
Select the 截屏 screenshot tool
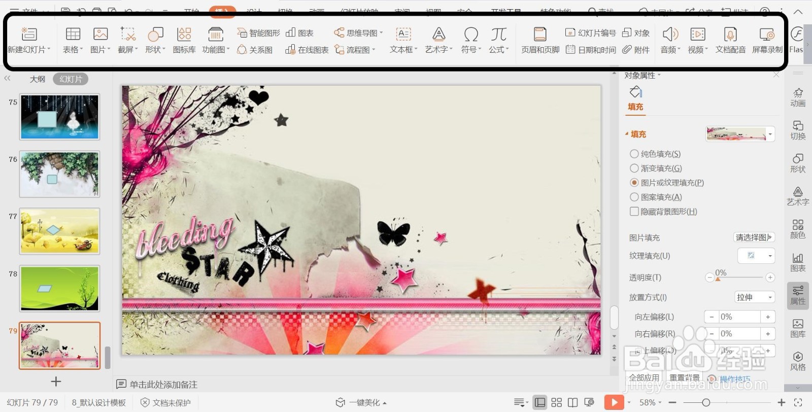[128, 40]
